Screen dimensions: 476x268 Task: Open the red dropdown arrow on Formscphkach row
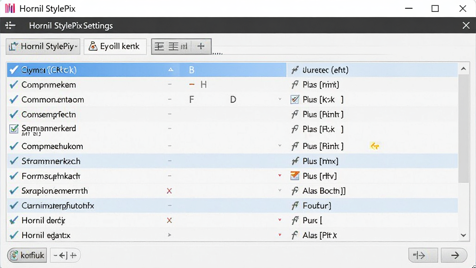pos(279,175)
